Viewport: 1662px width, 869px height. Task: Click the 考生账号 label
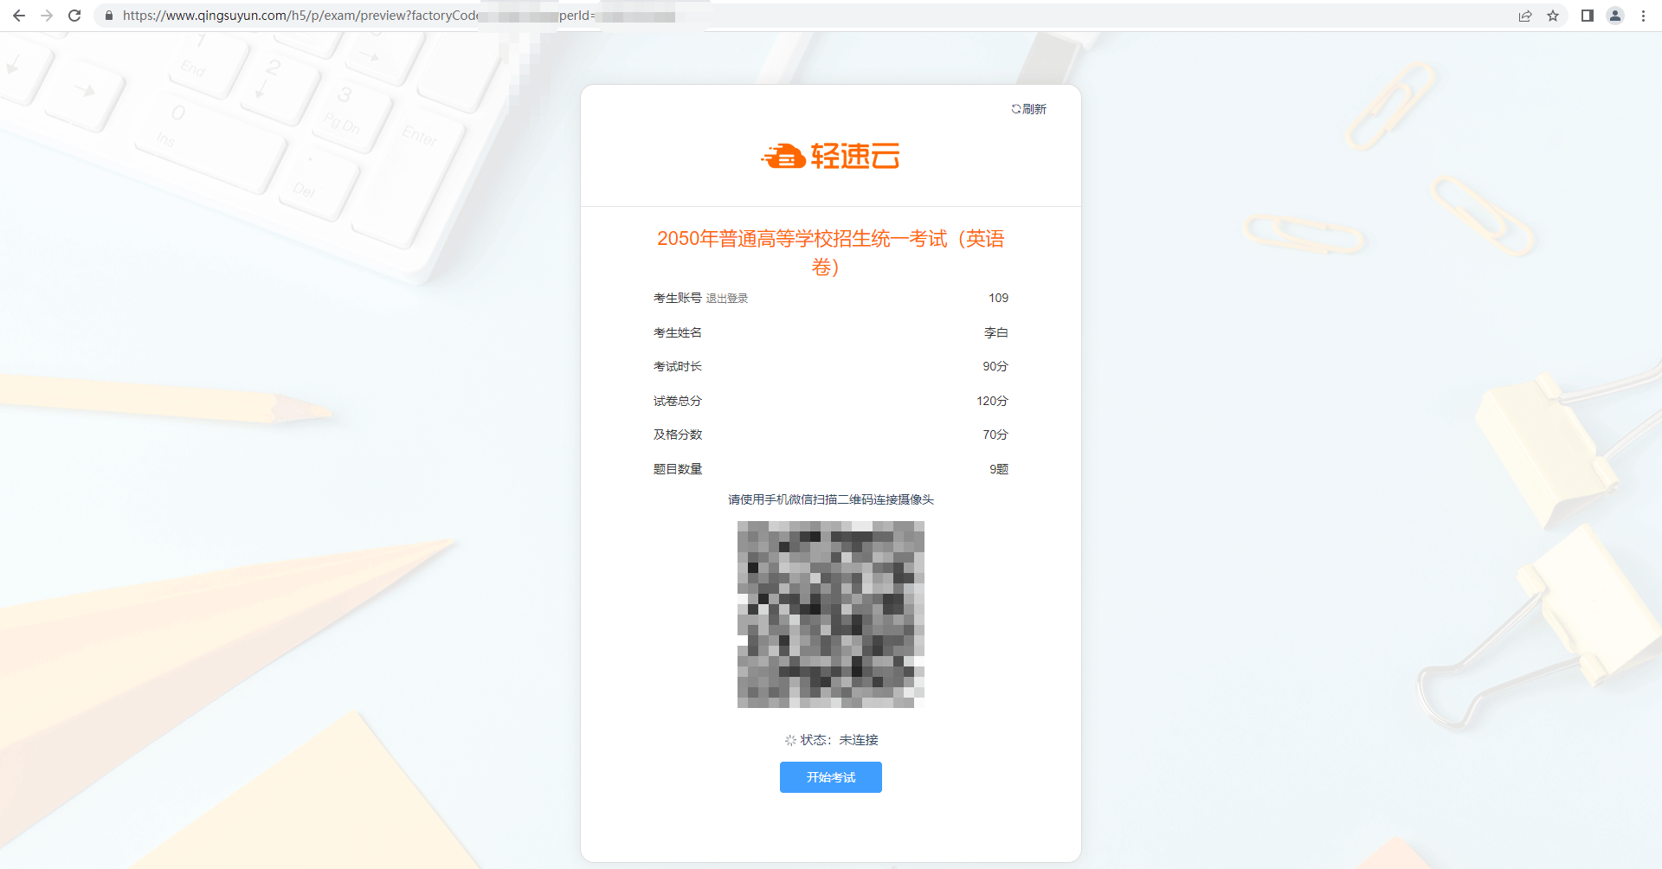click(678, 298)
